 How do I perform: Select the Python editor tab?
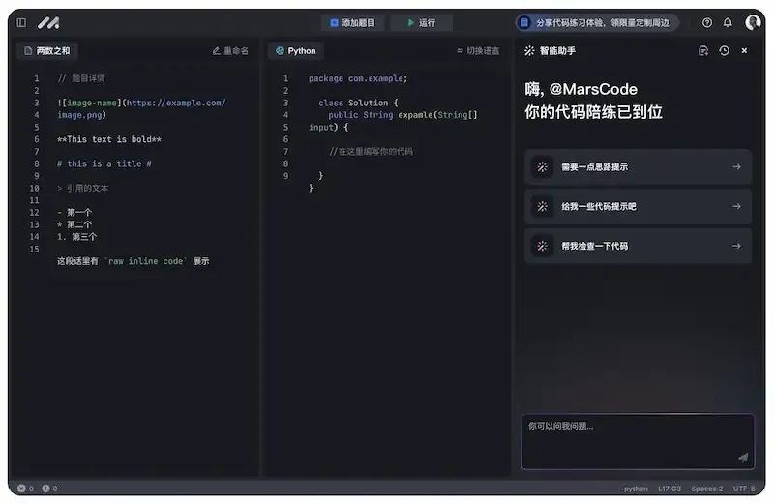(x=296, y=51)
